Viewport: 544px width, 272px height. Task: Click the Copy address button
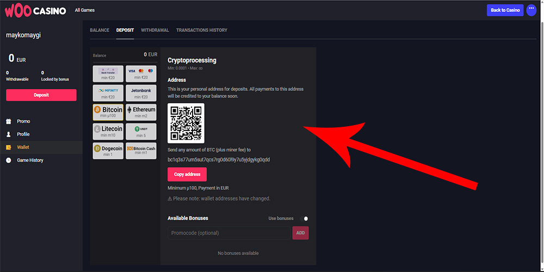tap(187, 175)
